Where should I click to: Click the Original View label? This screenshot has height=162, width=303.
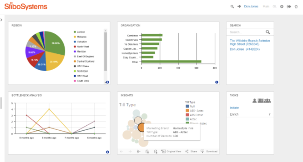coord(174,151)
